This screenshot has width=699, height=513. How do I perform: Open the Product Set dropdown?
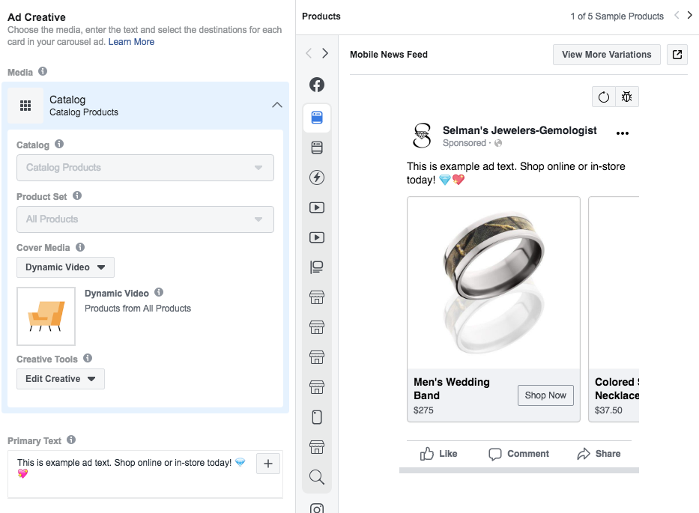click(145, 219)
